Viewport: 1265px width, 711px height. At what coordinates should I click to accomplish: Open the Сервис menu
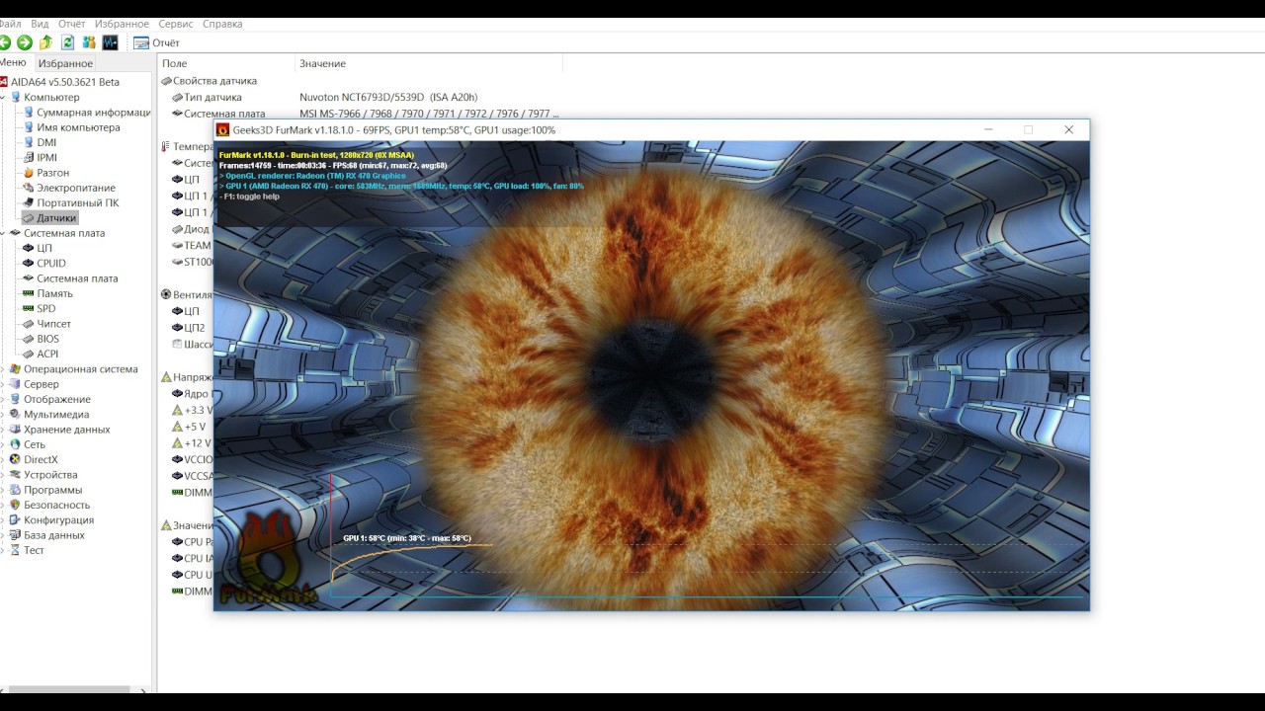point(176,24)
